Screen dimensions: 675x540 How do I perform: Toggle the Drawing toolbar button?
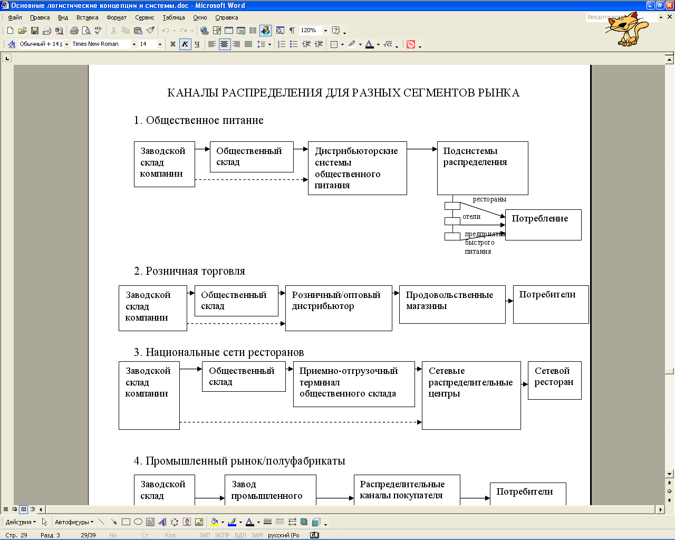(x=265, y=31)
